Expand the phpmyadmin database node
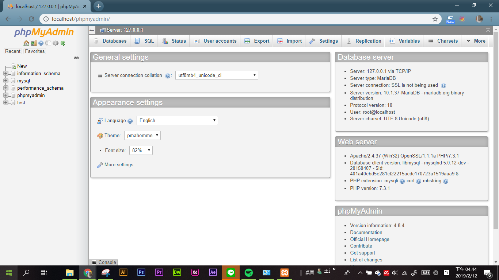 coord(5,95)
